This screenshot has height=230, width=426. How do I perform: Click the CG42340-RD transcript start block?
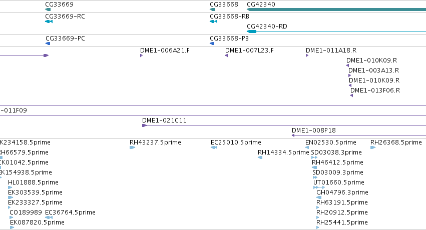coord(252,31)
